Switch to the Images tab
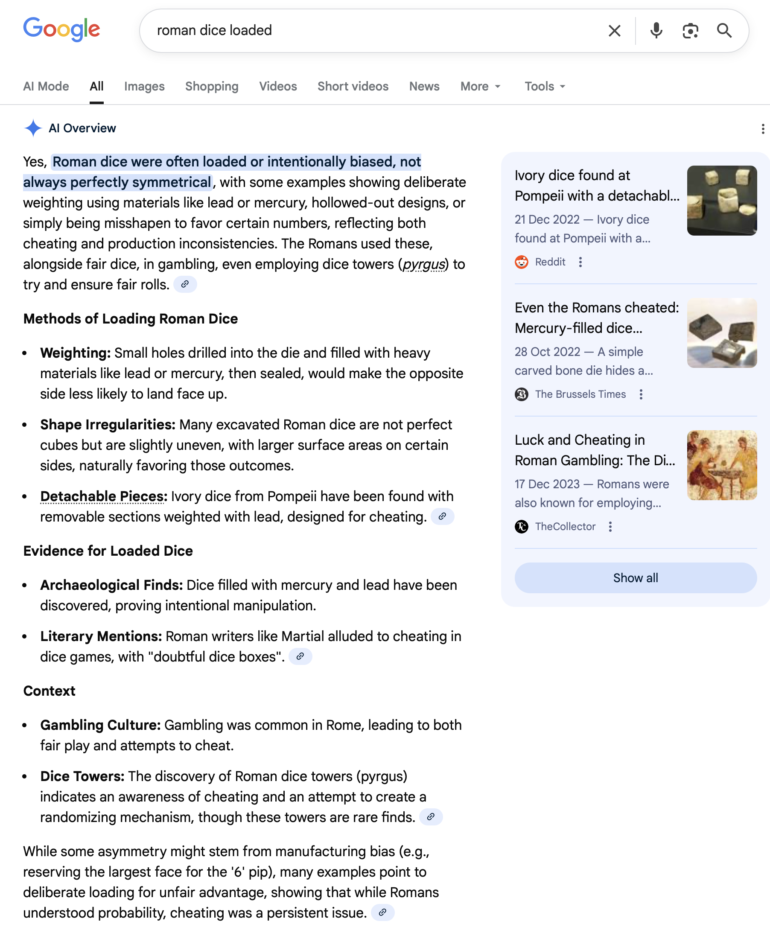Image resolution: width=770 pixels, height=927 pixels. 144,87
